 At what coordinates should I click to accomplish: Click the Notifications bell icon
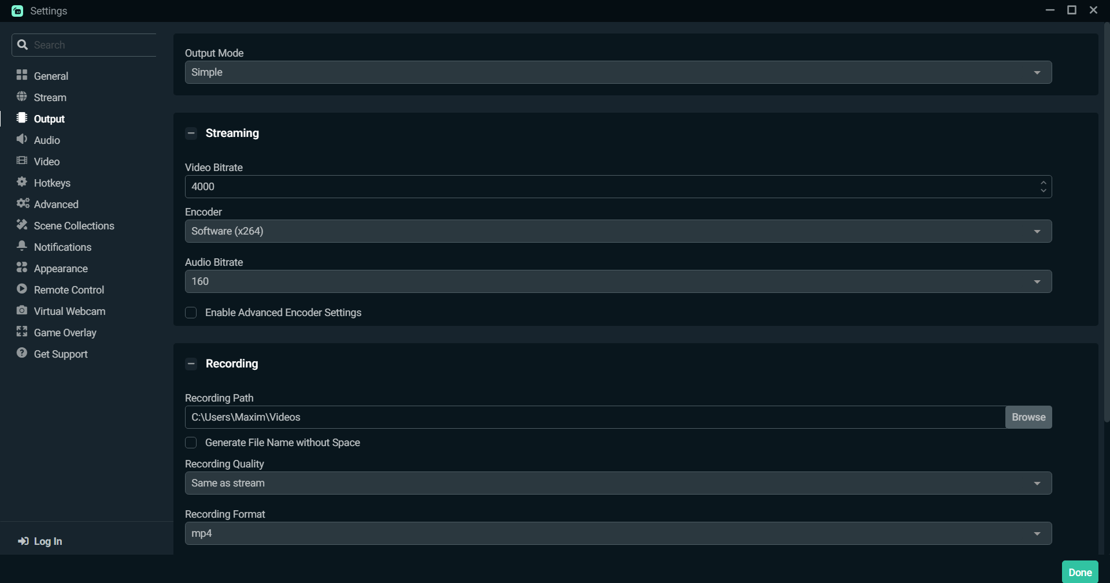tap(22, 246)
